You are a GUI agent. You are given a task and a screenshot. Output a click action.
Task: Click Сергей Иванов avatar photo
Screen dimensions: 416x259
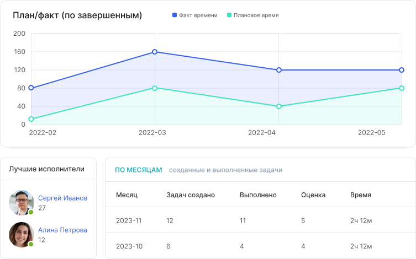[x=21, y=203]
